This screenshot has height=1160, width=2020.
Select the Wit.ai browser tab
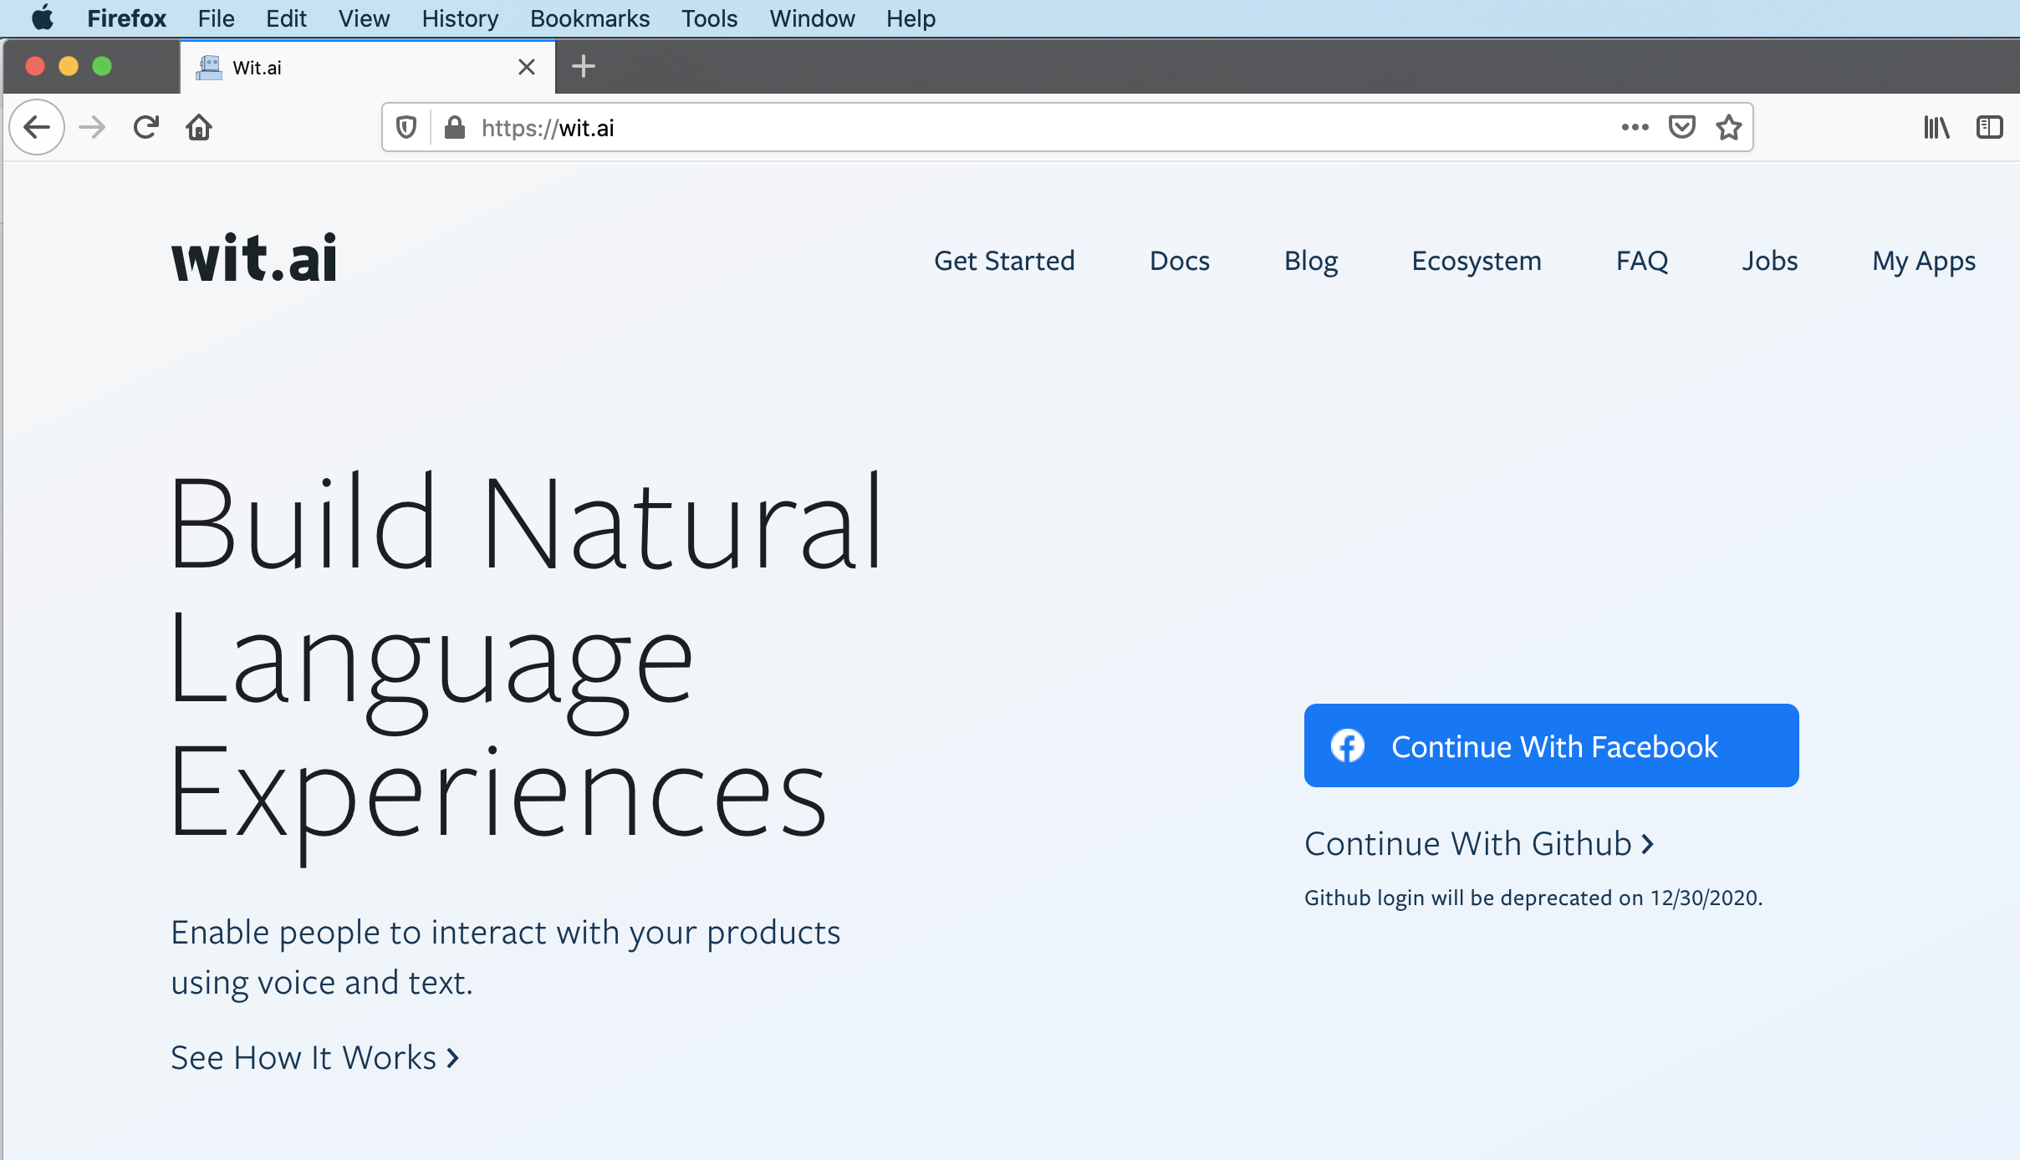(x=366, y=67)
